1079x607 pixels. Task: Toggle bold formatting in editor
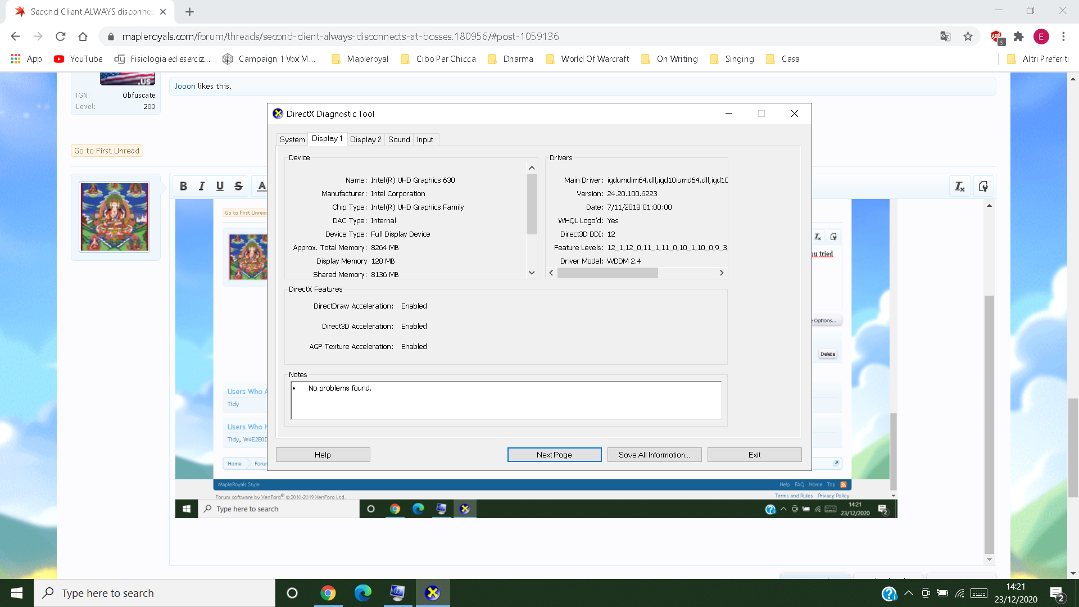point(183,186)
